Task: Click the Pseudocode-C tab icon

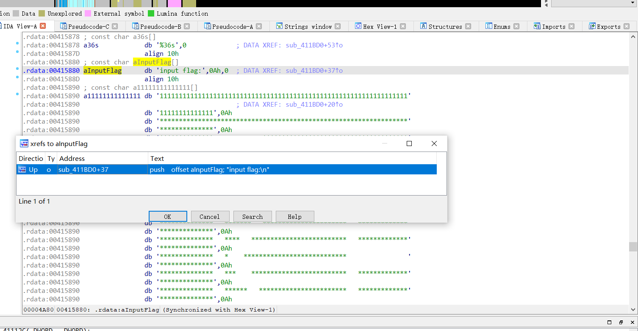Action: (x=64, y=26)
